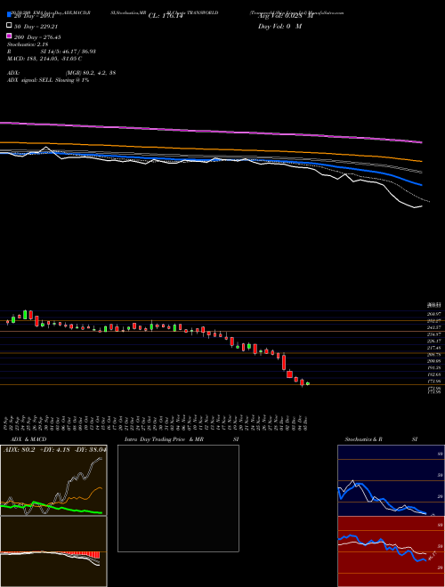The image size is (445, 587).
Task: Open the empty intraday price panel
Action: 178,498
